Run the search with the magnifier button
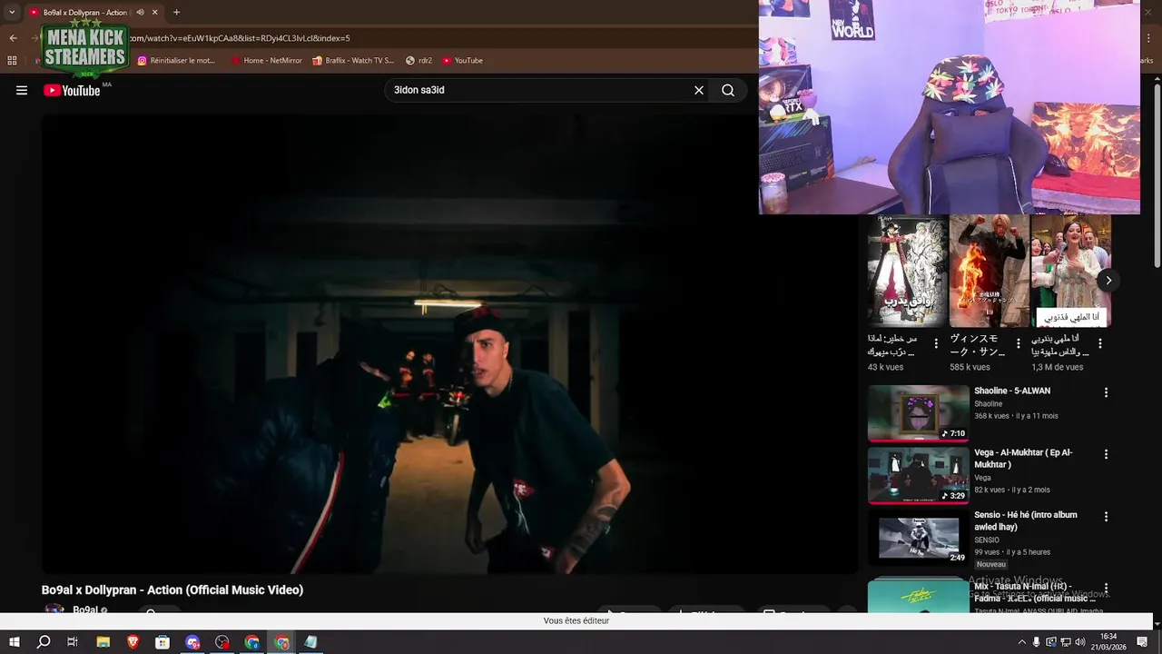1162x654 pixels. coord(728,90)
